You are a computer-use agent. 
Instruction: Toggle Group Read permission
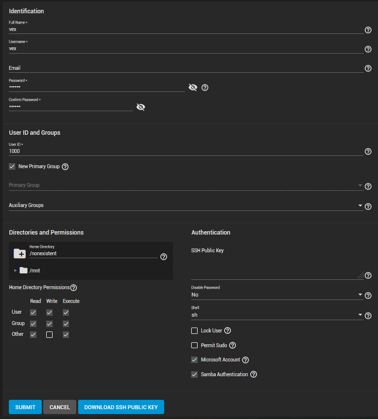tap(33, 324)
